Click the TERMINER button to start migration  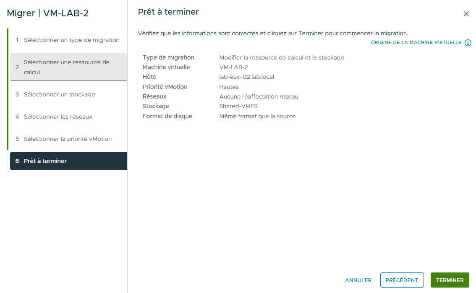pos(450,280)
